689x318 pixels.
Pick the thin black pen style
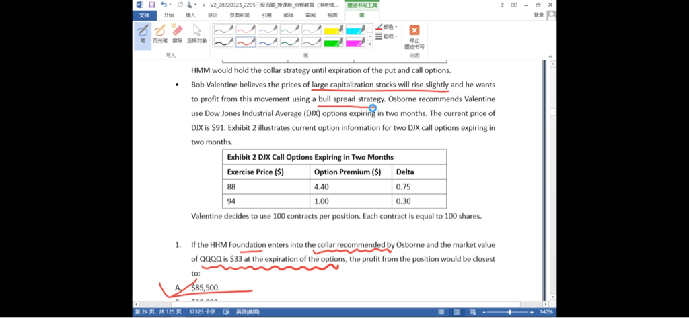224,30
